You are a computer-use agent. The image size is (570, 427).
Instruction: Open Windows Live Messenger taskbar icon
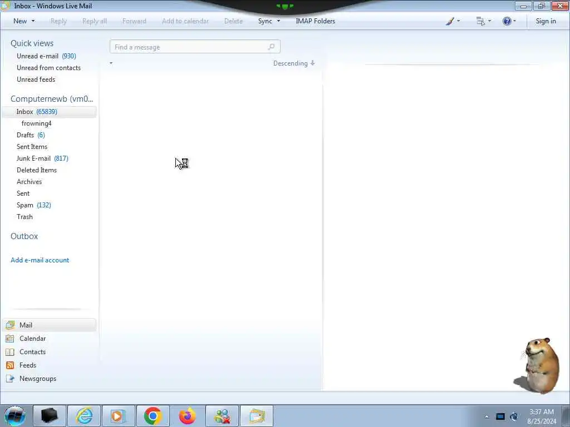222,416
